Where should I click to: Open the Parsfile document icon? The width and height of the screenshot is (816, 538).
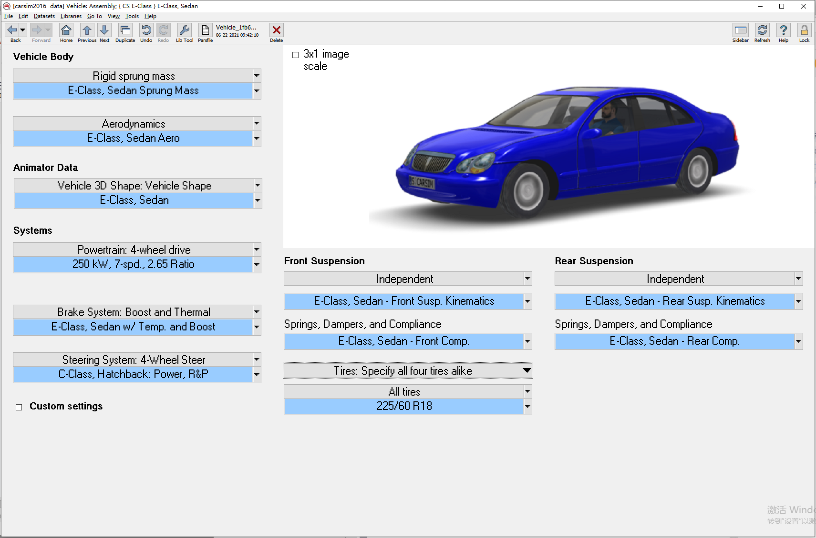205,31
